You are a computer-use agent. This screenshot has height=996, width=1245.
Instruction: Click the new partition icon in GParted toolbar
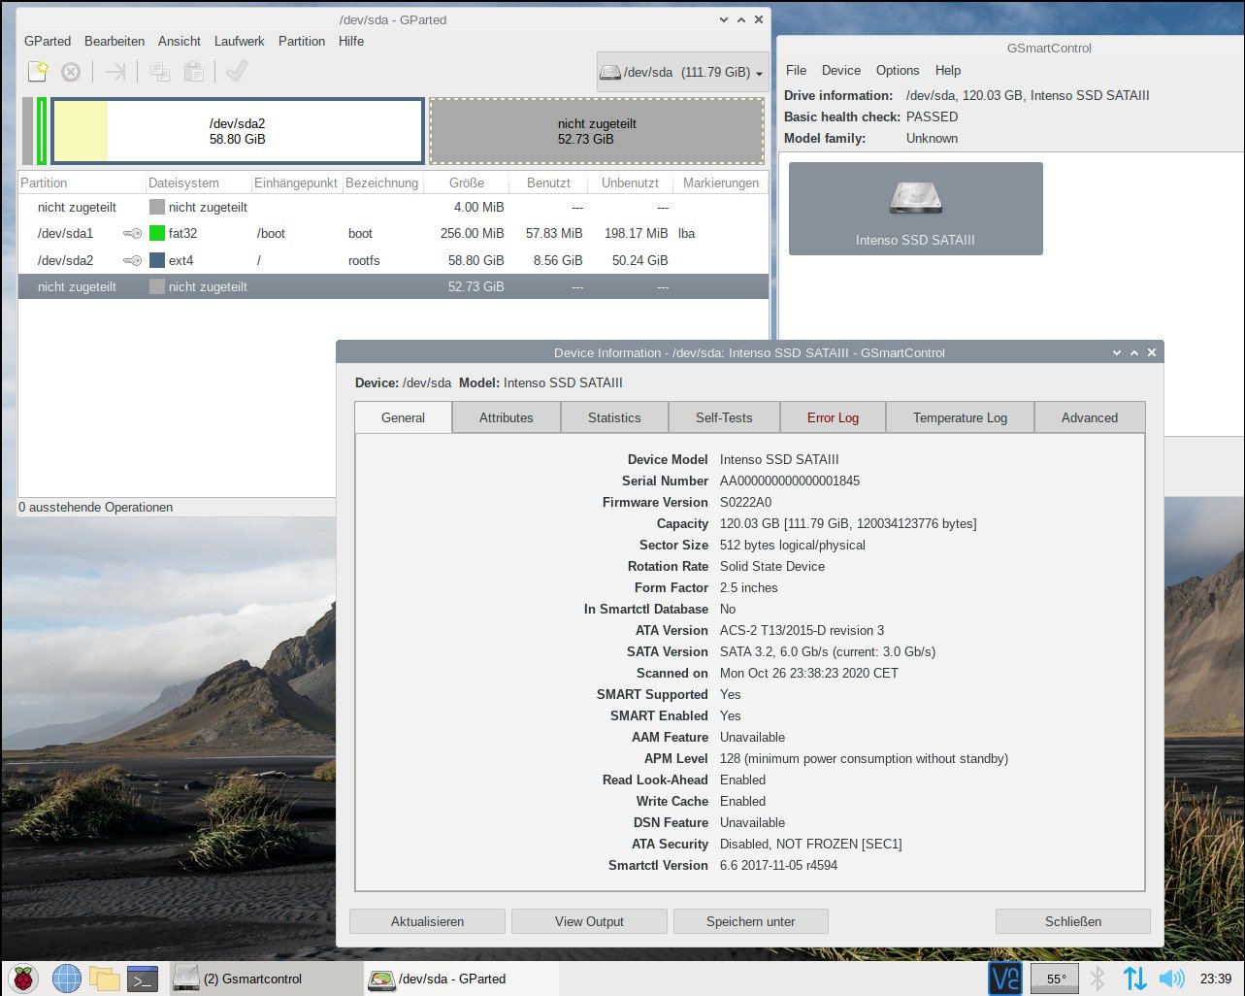coord(37,72)
